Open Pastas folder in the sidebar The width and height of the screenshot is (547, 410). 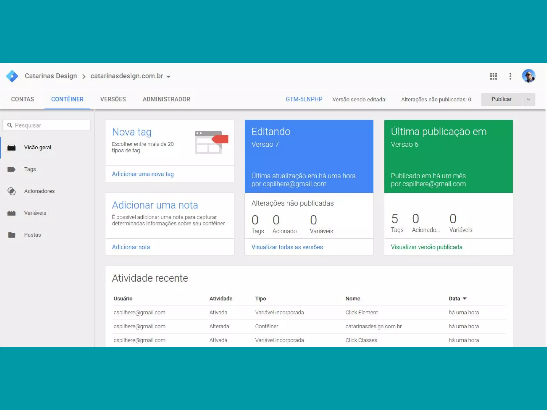pyautogui.click(x=32, y=235)
